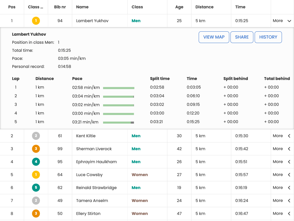
Task: Expand More details for Ellery Stirton
Action: 282,214
